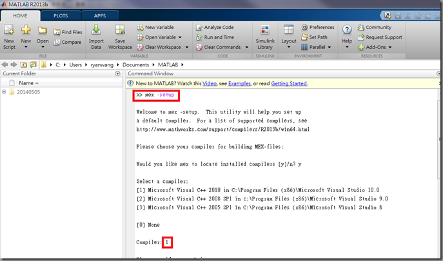The image size is (443, 261).
Task: Click the up one folder level icon
Action: pos(23,64)
